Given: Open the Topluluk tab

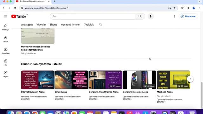Looking at the screenshot, I should click(x=89, y=25).
